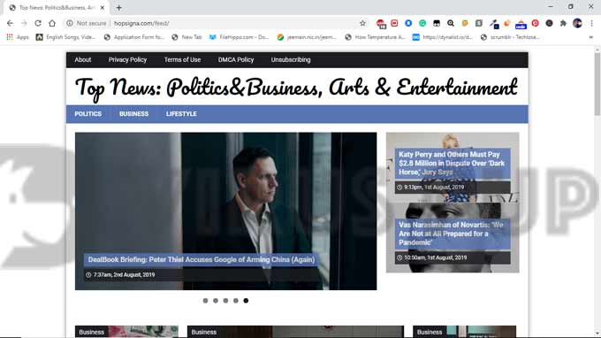Open the Katy Perry Dark Horse article

(452, 164)
